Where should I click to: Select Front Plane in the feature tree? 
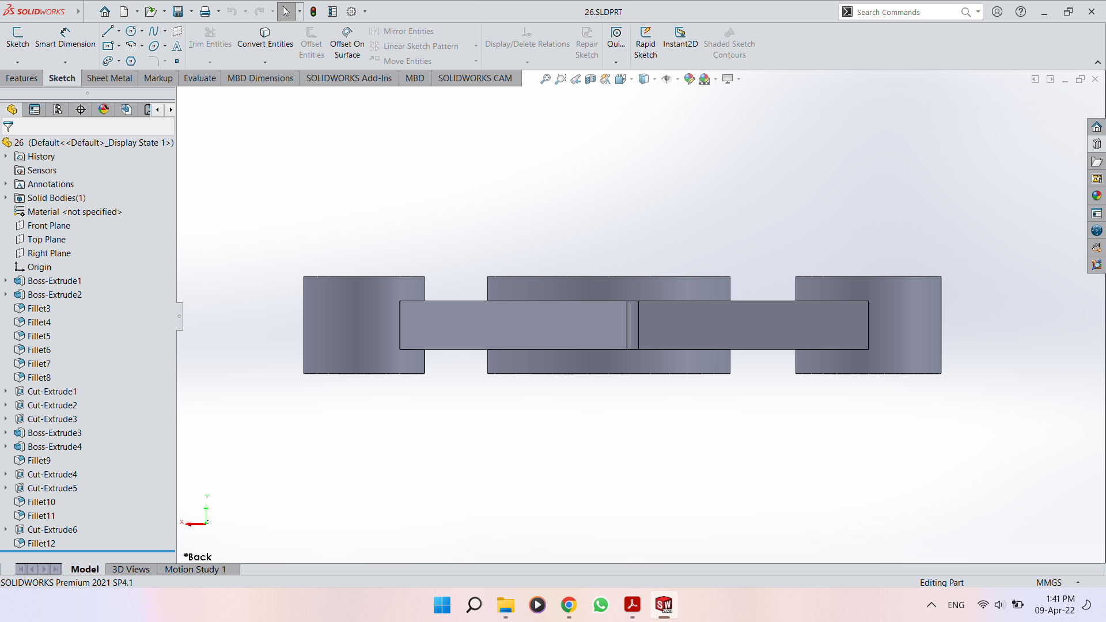tap(49, 225)
